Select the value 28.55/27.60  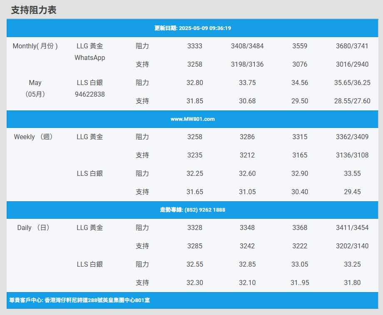(x=352, y=101)
